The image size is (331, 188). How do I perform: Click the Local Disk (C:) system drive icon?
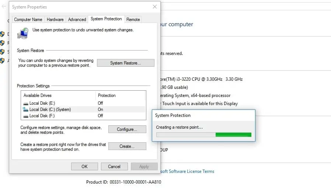pyautogui.click(x=25, y=109)
